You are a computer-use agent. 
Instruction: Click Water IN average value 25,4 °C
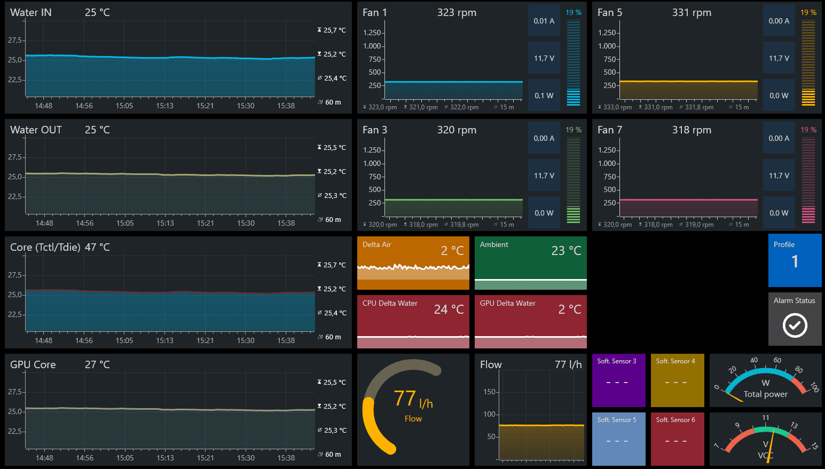tap(332, 78)
